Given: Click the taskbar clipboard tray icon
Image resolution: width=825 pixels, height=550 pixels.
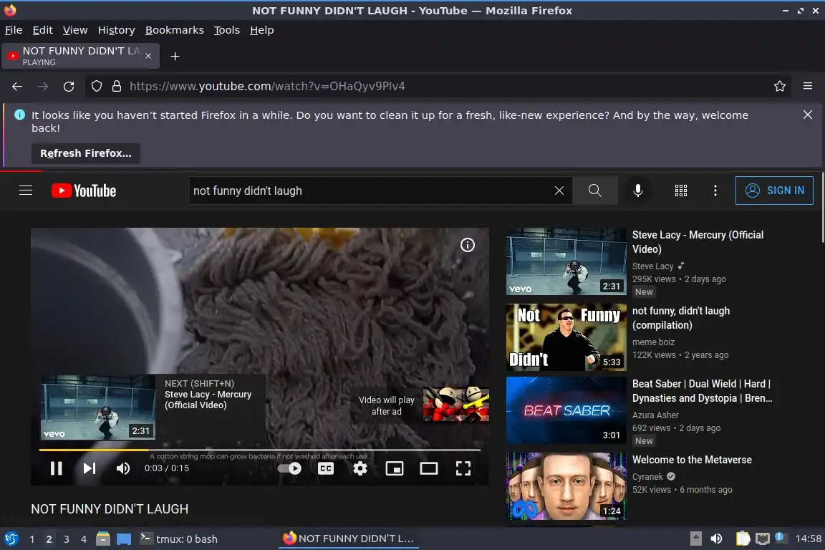Looking at the screenshot, I should (x=743, y=539).
